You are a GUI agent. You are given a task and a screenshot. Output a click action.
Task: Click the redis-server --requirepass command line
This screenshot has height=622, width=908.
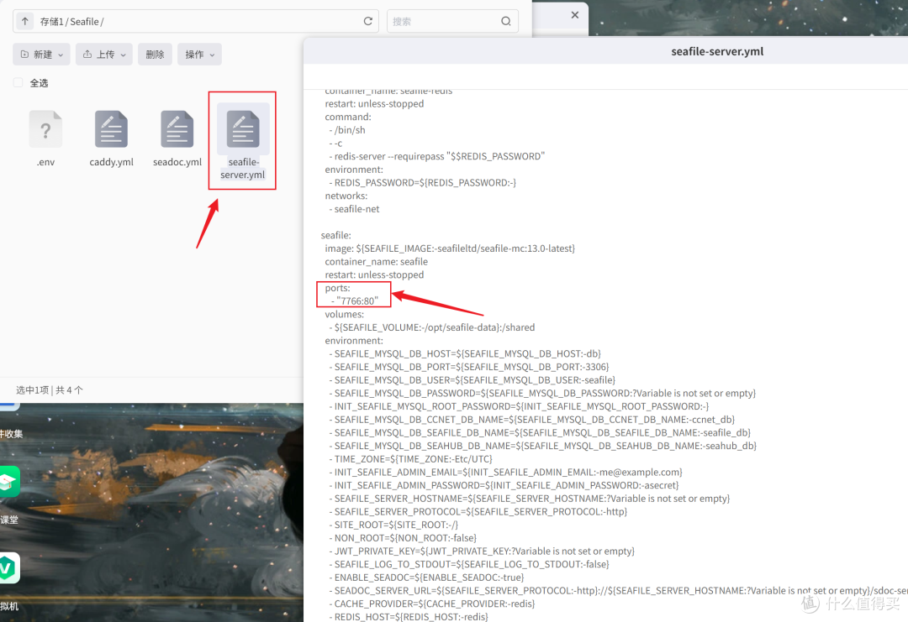point(437,156)
